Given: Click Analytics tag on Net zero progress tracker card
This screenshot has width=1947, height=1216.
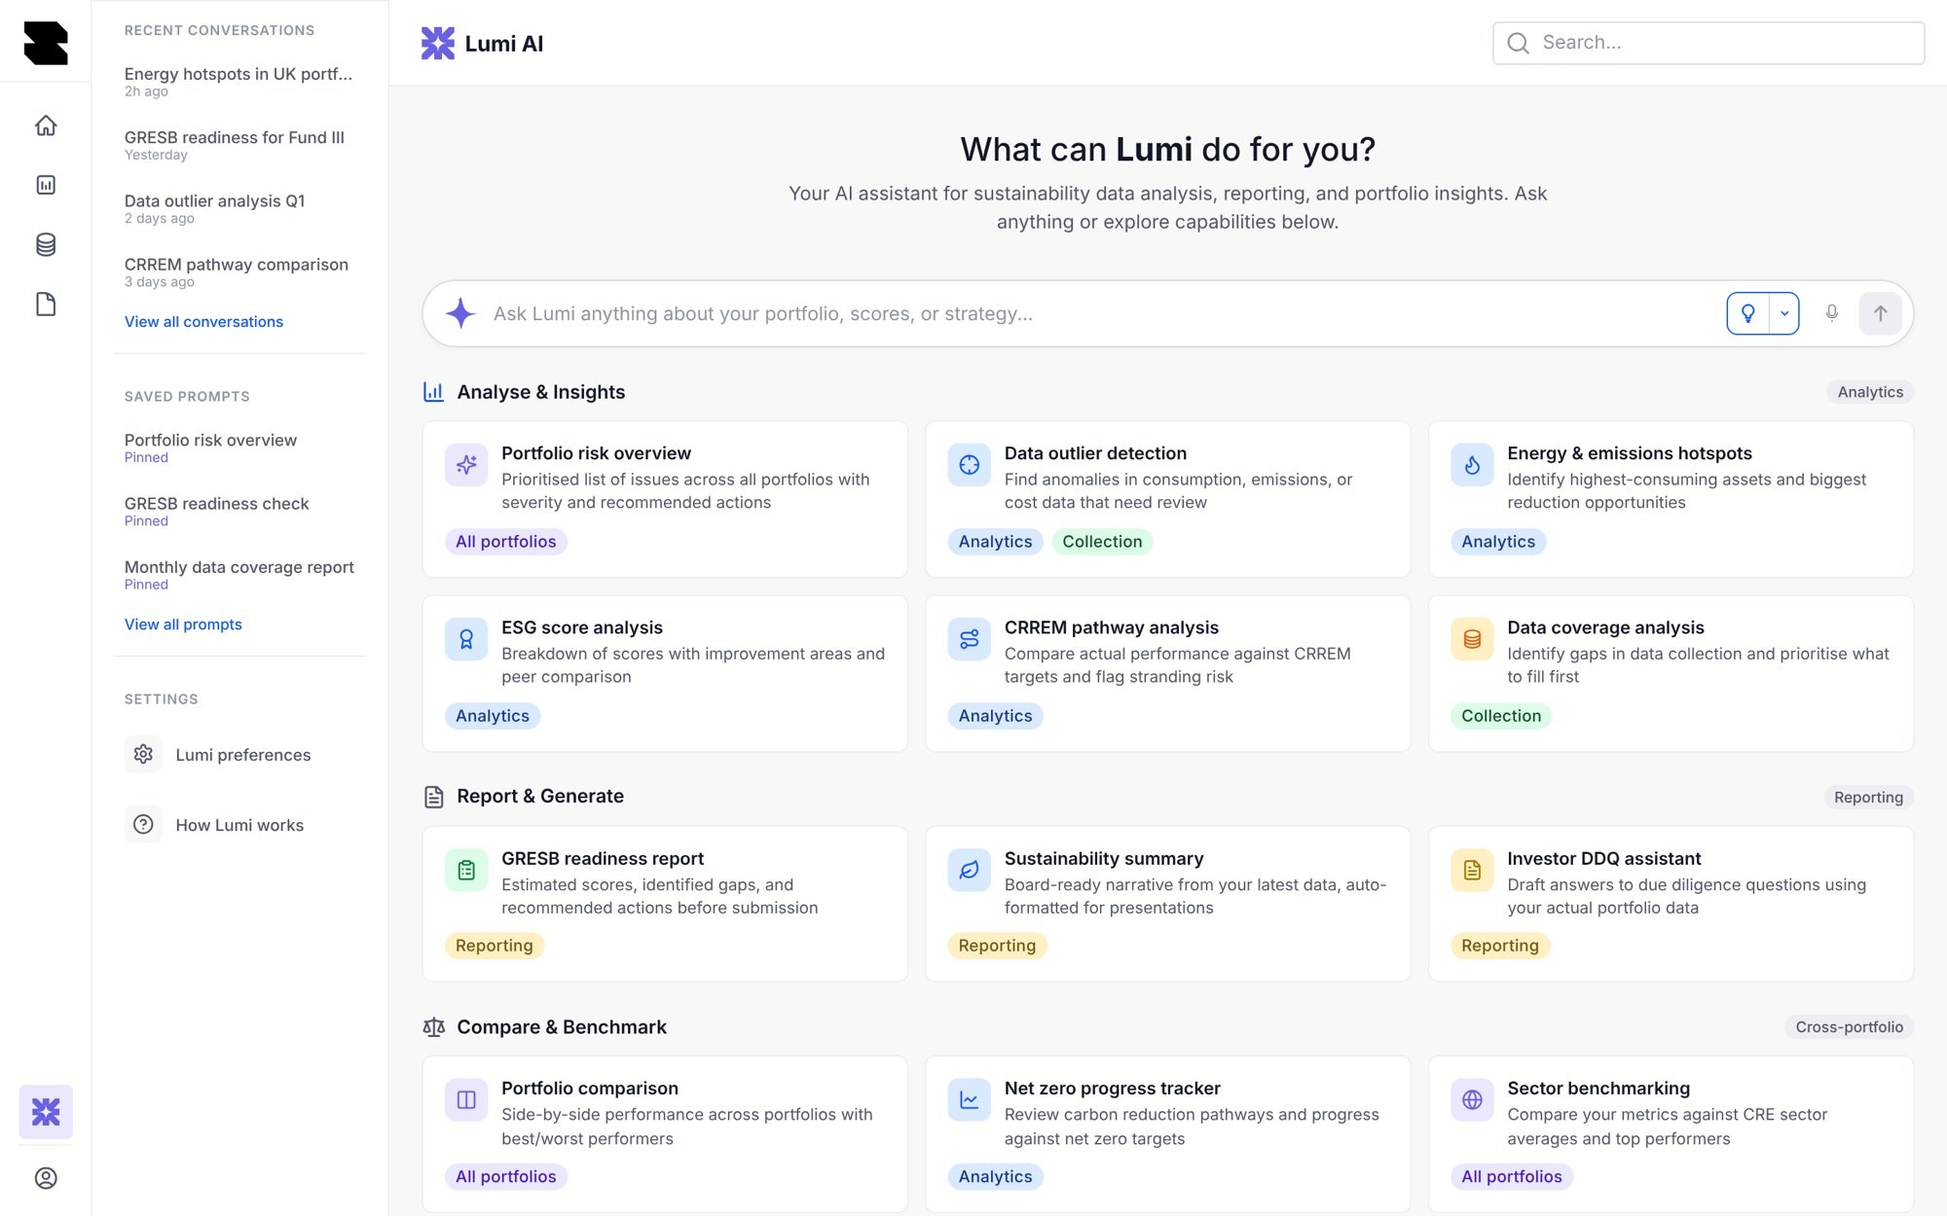Looking at the screenshot, I should [x=995, y=1176].
